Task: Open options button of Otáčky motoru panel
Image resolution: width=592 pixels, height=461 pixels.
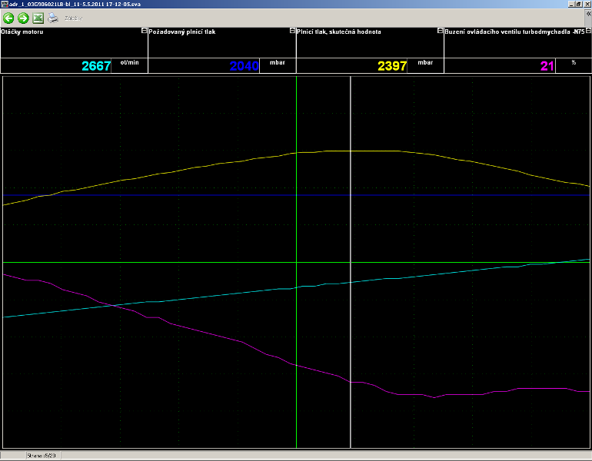Action: [144, 31]
